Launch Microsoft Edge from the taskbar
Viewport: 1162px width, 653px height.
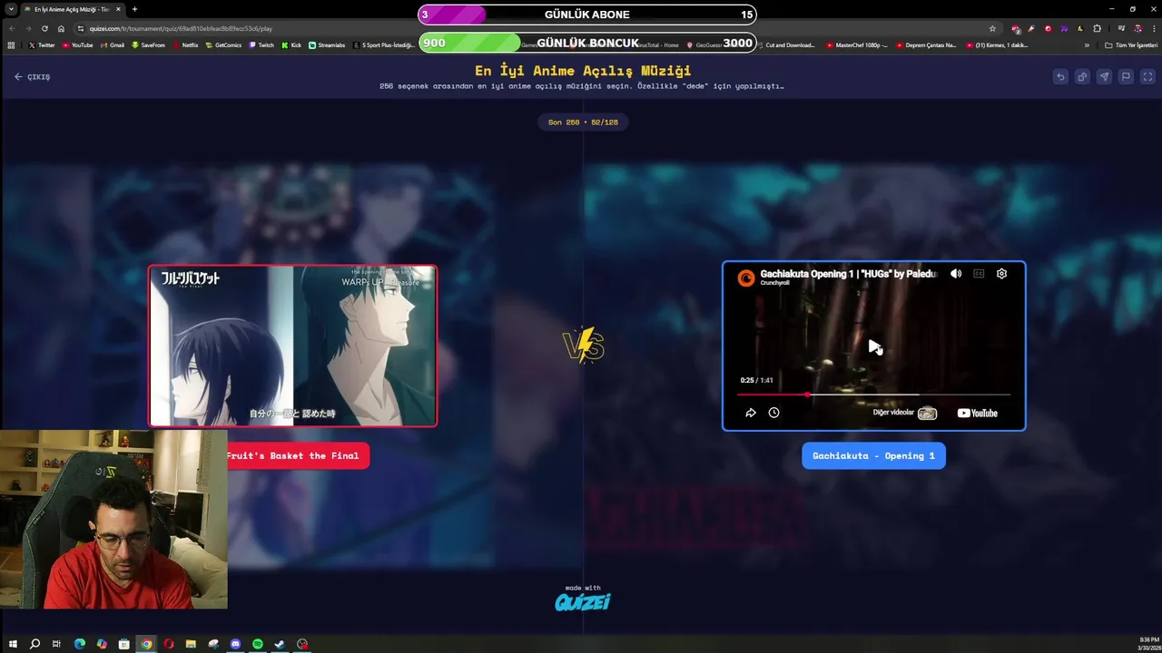pyautogui.click(x=80, y=644)
